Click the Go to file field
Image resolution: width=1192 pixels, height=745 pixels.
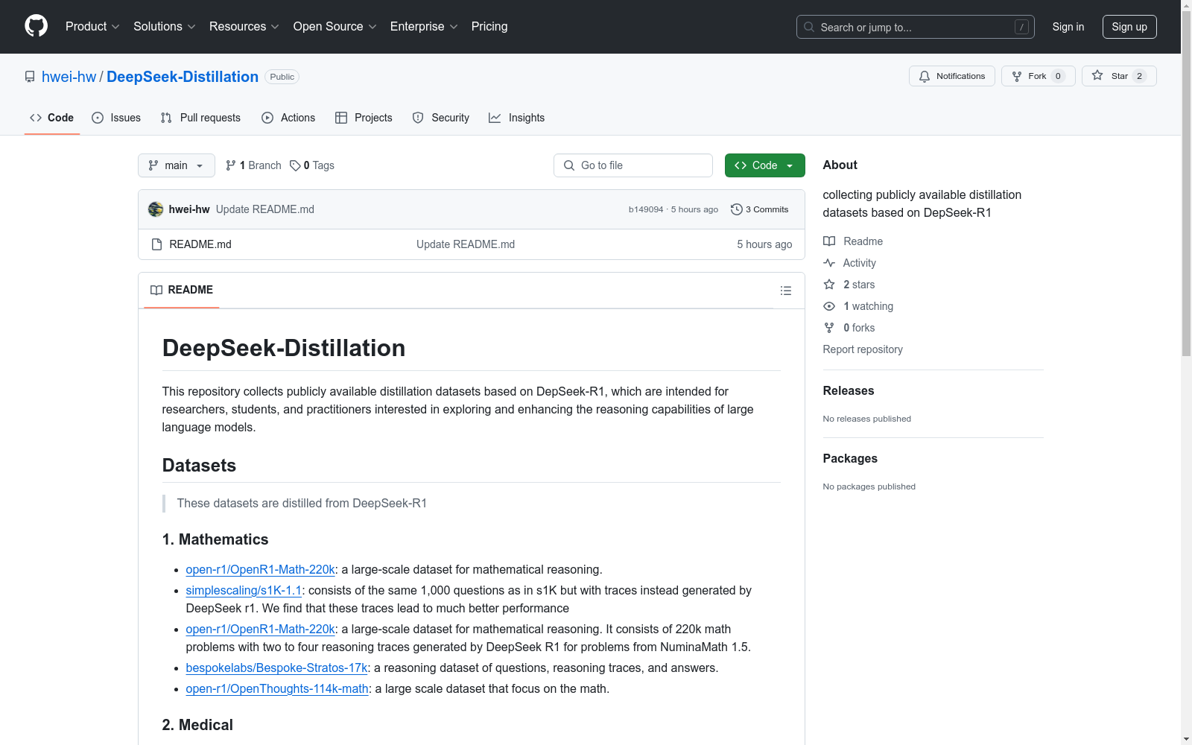pos(633,165)
